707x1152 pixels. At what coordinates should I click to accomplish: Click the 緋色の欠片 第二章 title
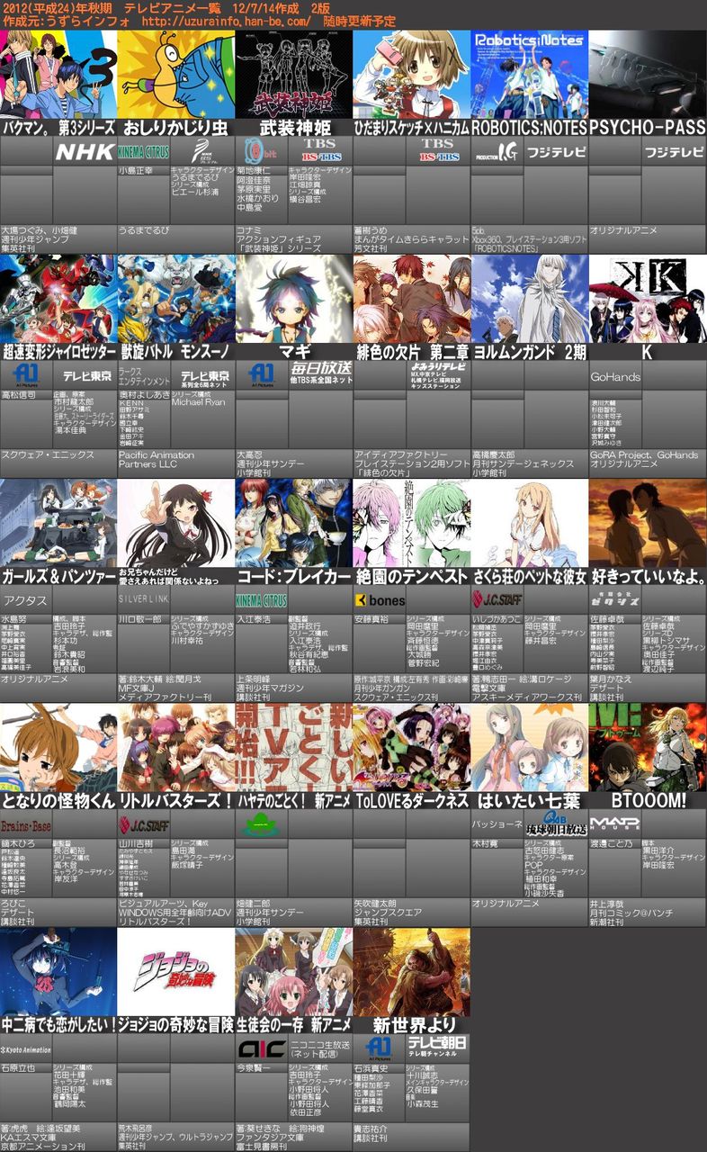tap(412, 353)
